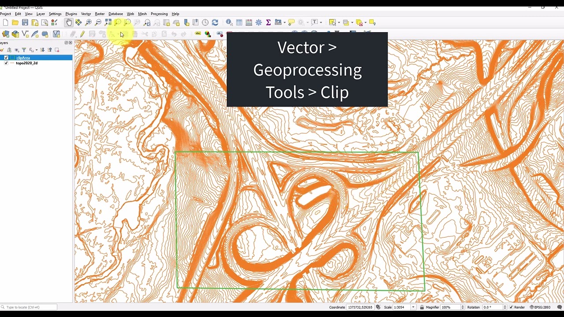
Task: Open the Data Source Manager icon
Action: pyautogui.click(x=6, y=34)
